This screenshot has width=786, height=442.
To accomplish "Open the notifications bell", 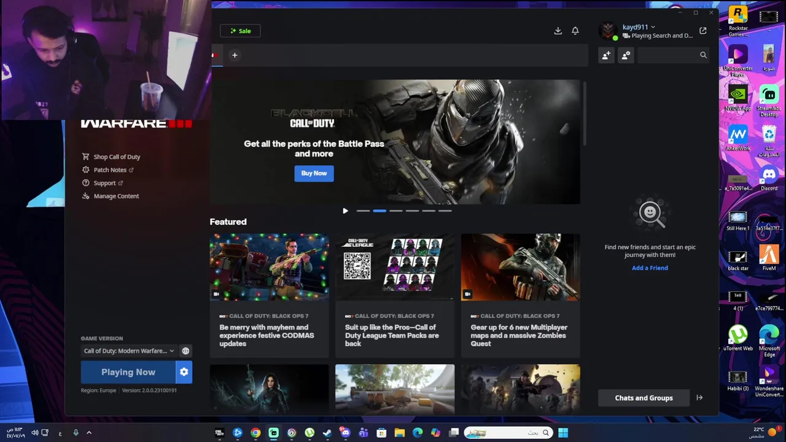I will pos(575,31).
